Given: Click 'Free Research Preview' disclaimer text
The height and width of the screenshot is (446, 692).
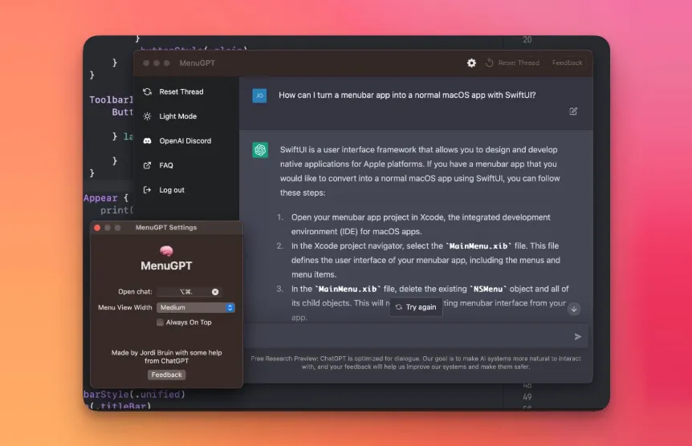Looking at the screenshot, I should pos(416,363).
